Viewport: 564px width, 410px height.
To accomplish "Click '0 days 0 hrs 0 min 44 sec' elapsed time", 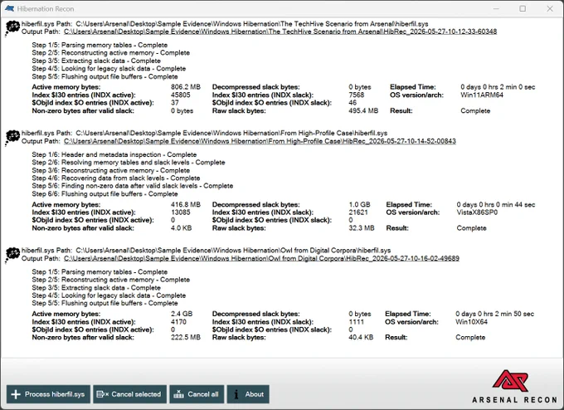I will [496, 204].
